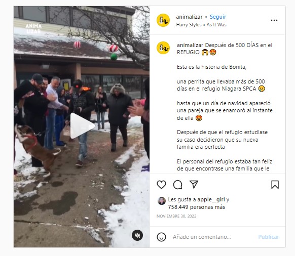Click the animalizar username in the caption
This screenshot has width=295, height=256.
pyautogui.click(x=190, y=45)
